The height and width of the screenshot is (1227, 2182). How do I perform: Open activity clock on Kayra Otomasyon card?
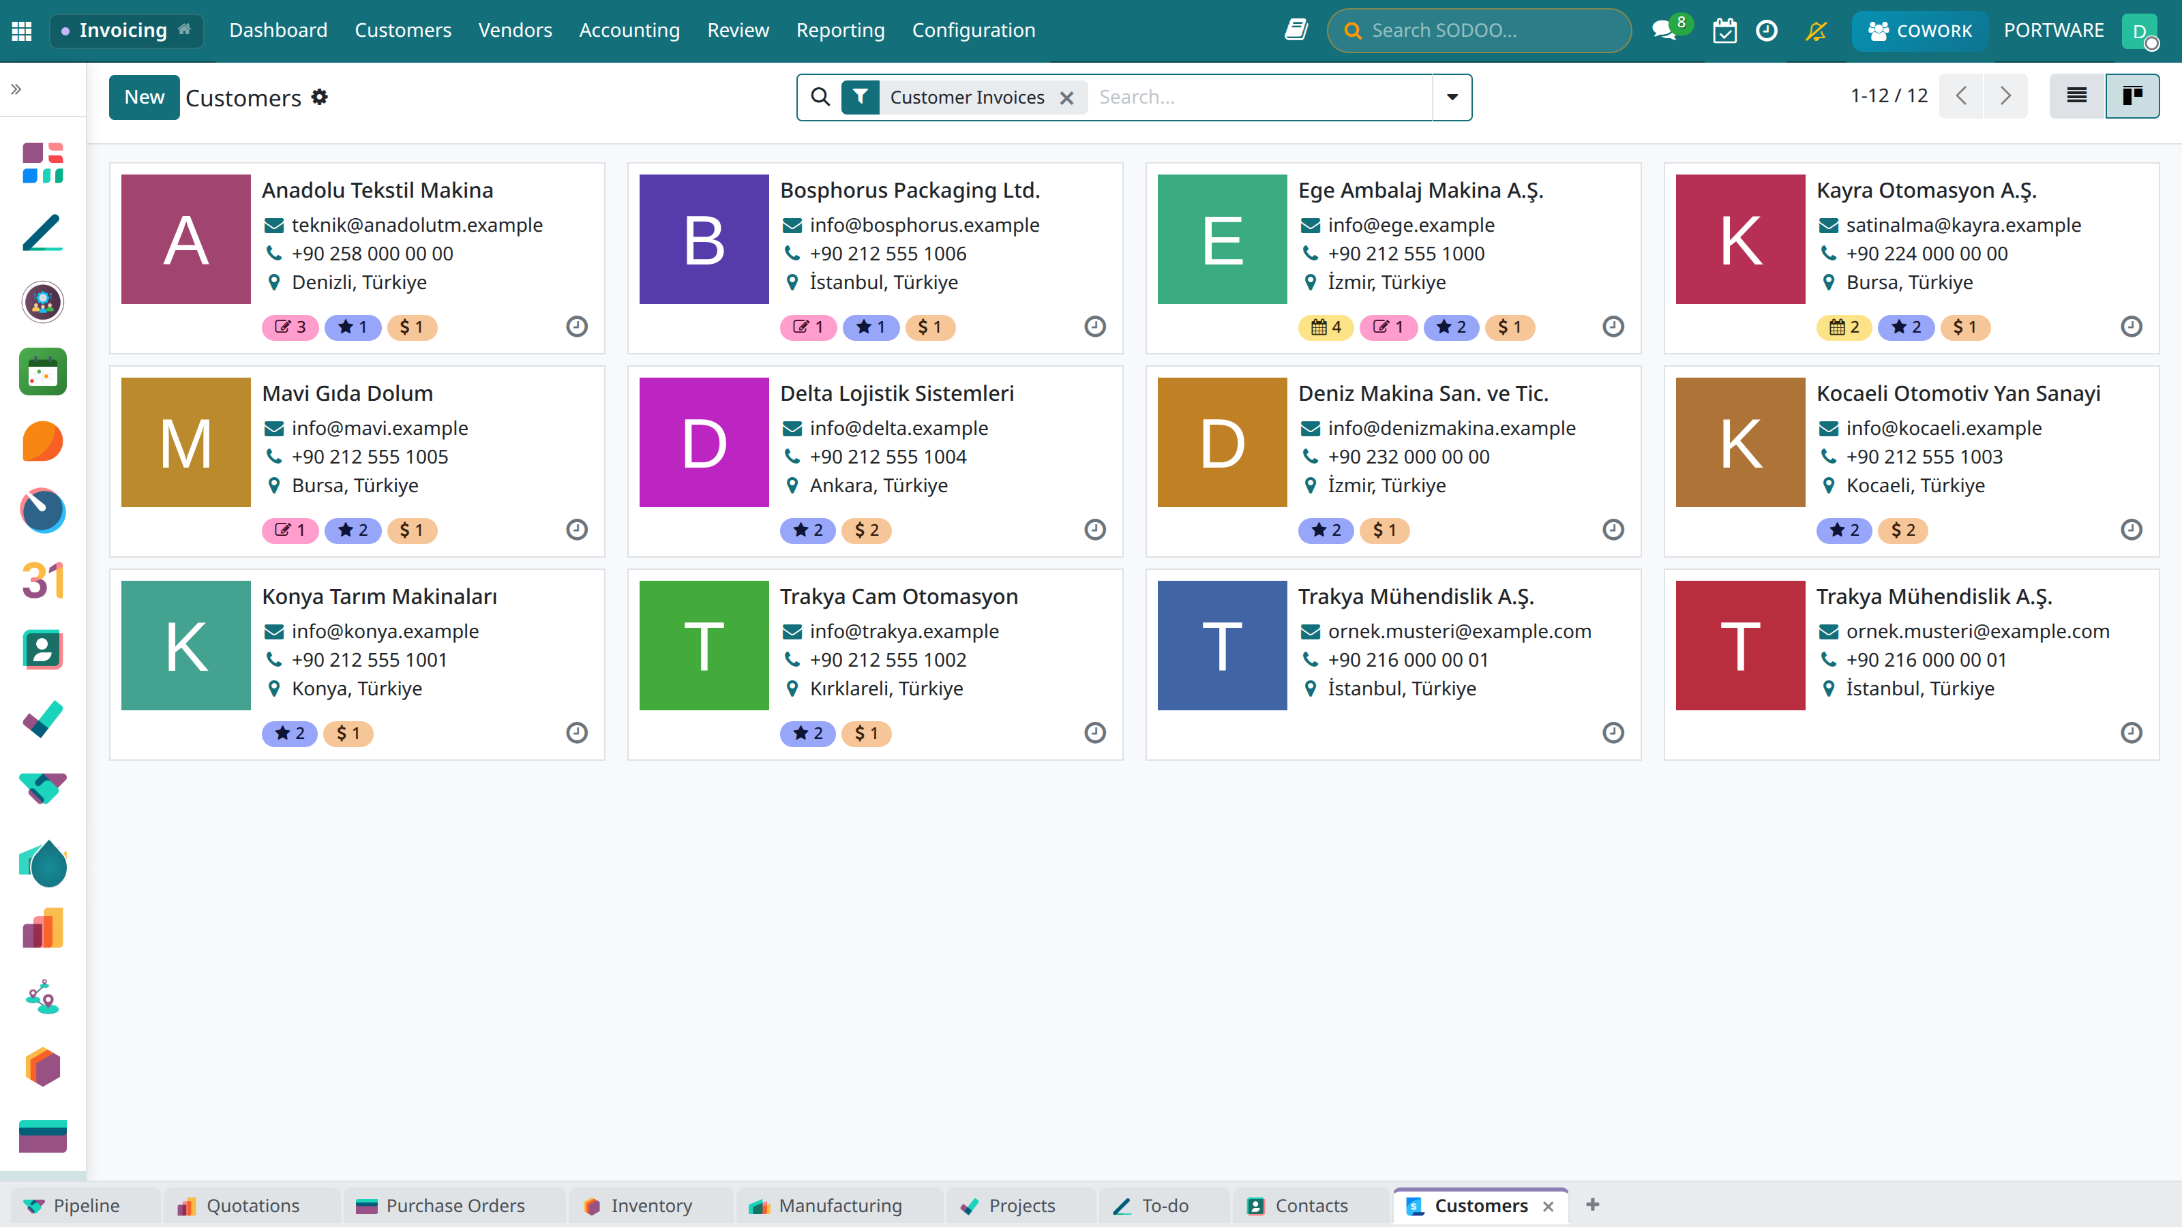(x=2131, y=326)
